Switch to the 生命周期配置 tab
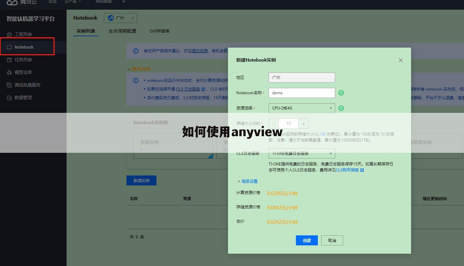The image size is (464, 266). coord(122,31)
